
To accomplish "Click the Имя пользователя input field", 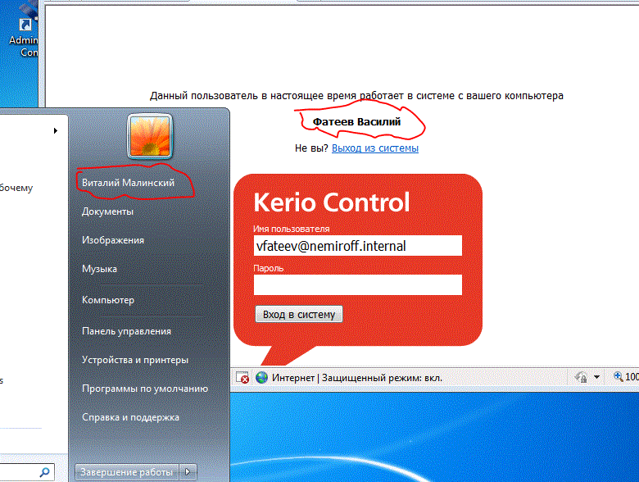I will coord(358,245).
